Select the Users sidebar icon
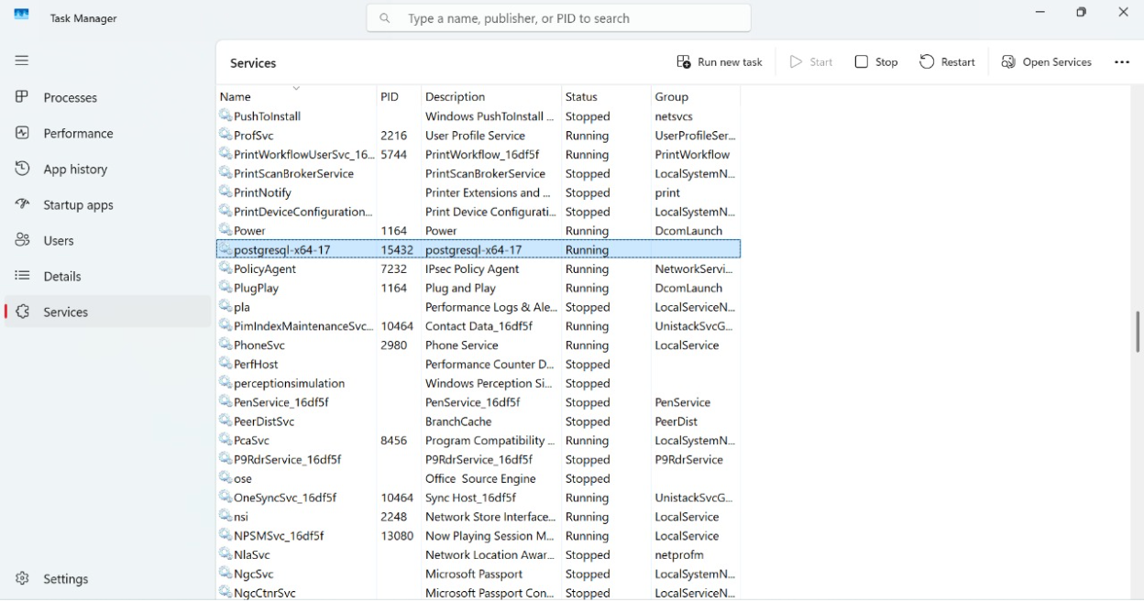This screenshot has height=602, width=1144. click(x=22, y=240)
